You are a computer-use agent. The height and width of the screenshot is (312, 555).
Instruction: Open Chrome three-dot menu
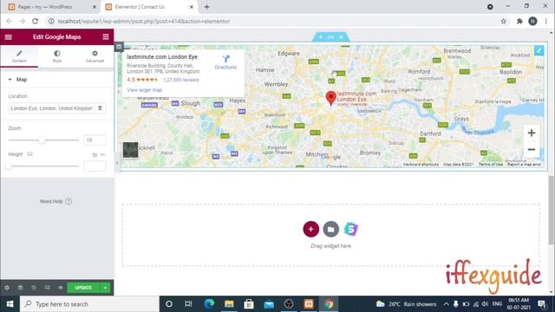[546, 21]
